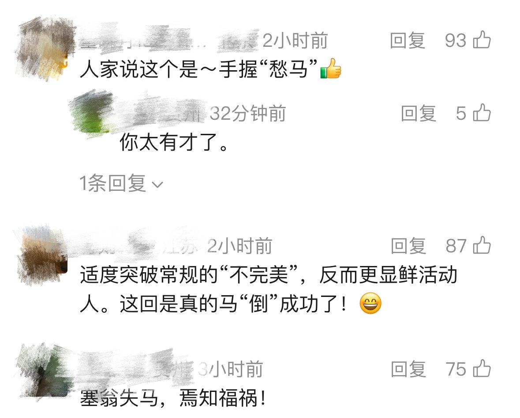Like the 手握"愁马" comment with 93 likes
This screenshot has height=418, width=520.
(482, 40)
